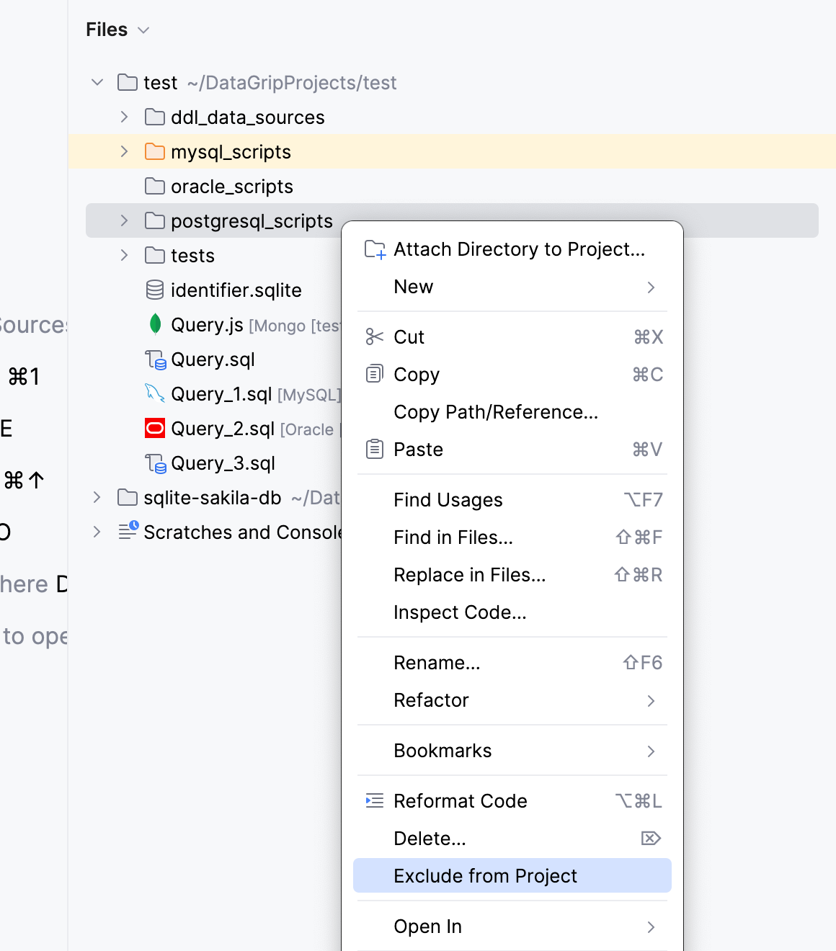Click the Attach Directory folder-plus icon

point(374,249)
